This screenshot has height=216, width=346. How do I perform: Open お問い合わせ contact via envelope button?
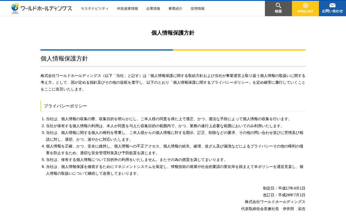[x=332, y=8]
